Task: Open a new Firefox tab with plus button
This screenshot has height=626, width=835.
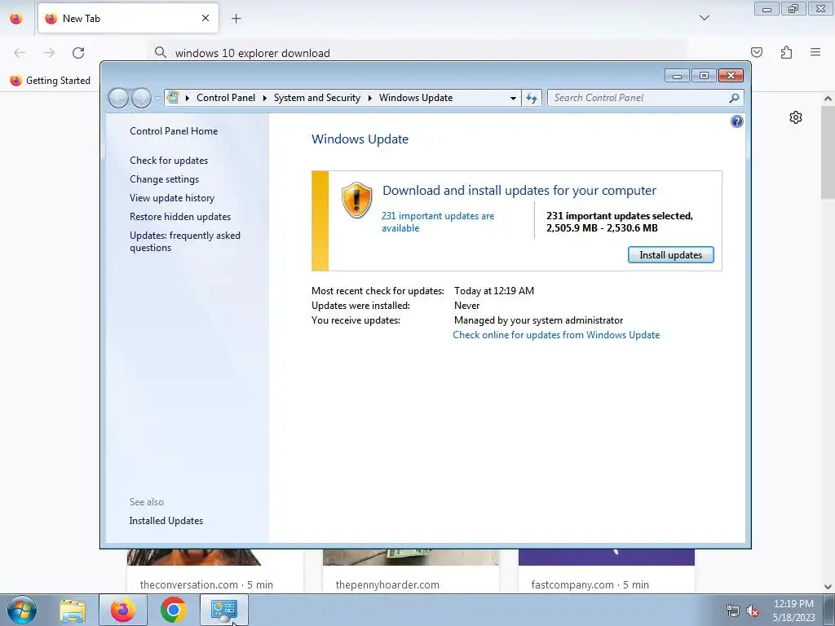Action: tap(236, 19)
